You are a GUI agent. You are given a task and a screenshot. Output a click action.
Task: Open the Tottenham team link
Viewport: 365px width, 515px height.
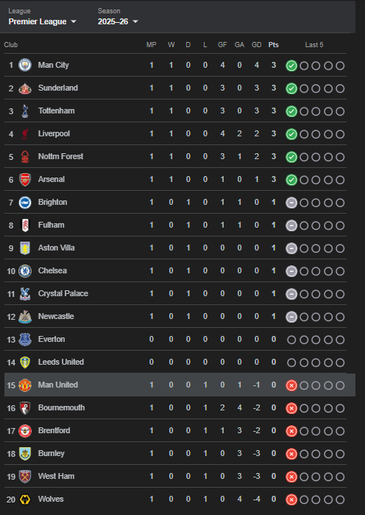click(x=57, y=111)
